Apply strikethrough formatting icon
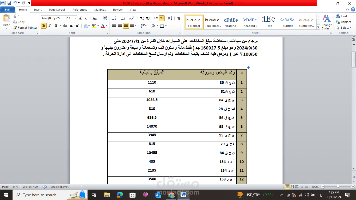 [65, 26]
